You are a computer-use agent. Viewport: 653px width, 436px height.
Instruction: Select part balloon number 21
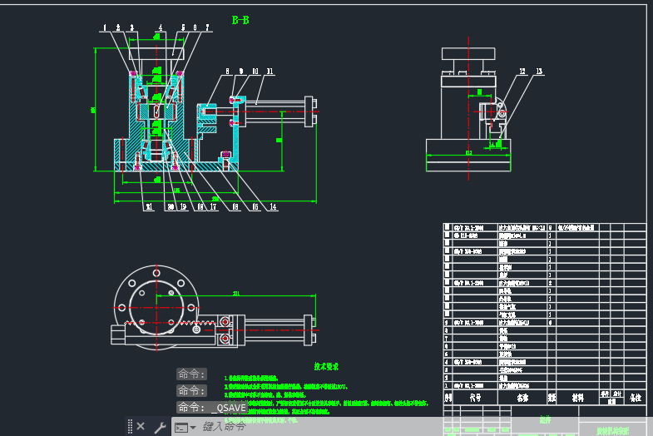point(149,206)
